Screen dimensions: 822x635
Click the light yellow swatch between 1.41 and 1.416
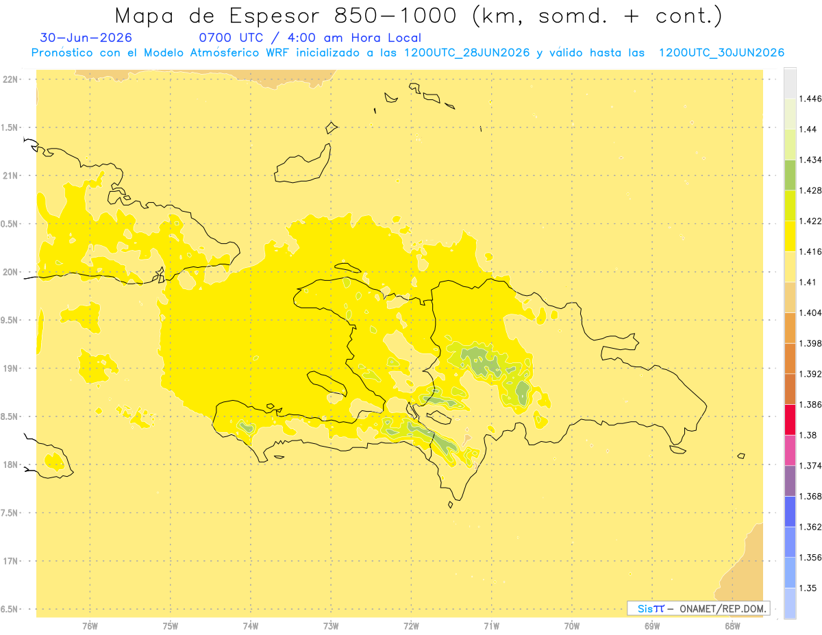[790, 266]
